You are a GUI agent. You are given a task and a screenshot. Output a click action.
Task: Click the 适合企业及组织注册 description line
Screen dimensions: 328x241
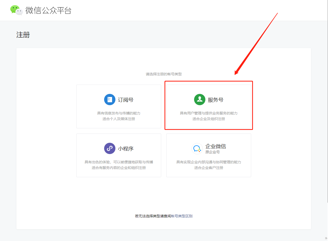[x=209, y=119]
